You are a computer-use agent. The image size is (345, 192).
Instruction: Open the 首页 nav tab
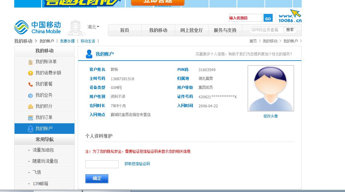(x=125, y=30)
